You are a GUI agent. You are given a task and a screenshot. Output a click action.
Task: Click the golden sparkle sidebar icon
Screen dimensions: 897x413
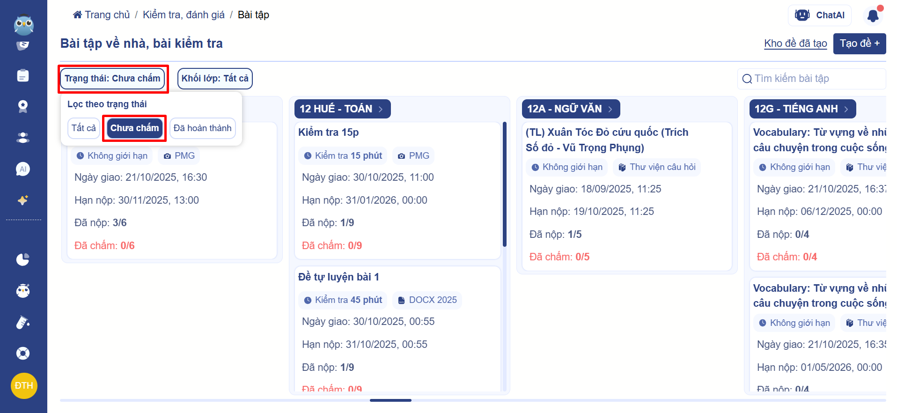tap(23, 200)
